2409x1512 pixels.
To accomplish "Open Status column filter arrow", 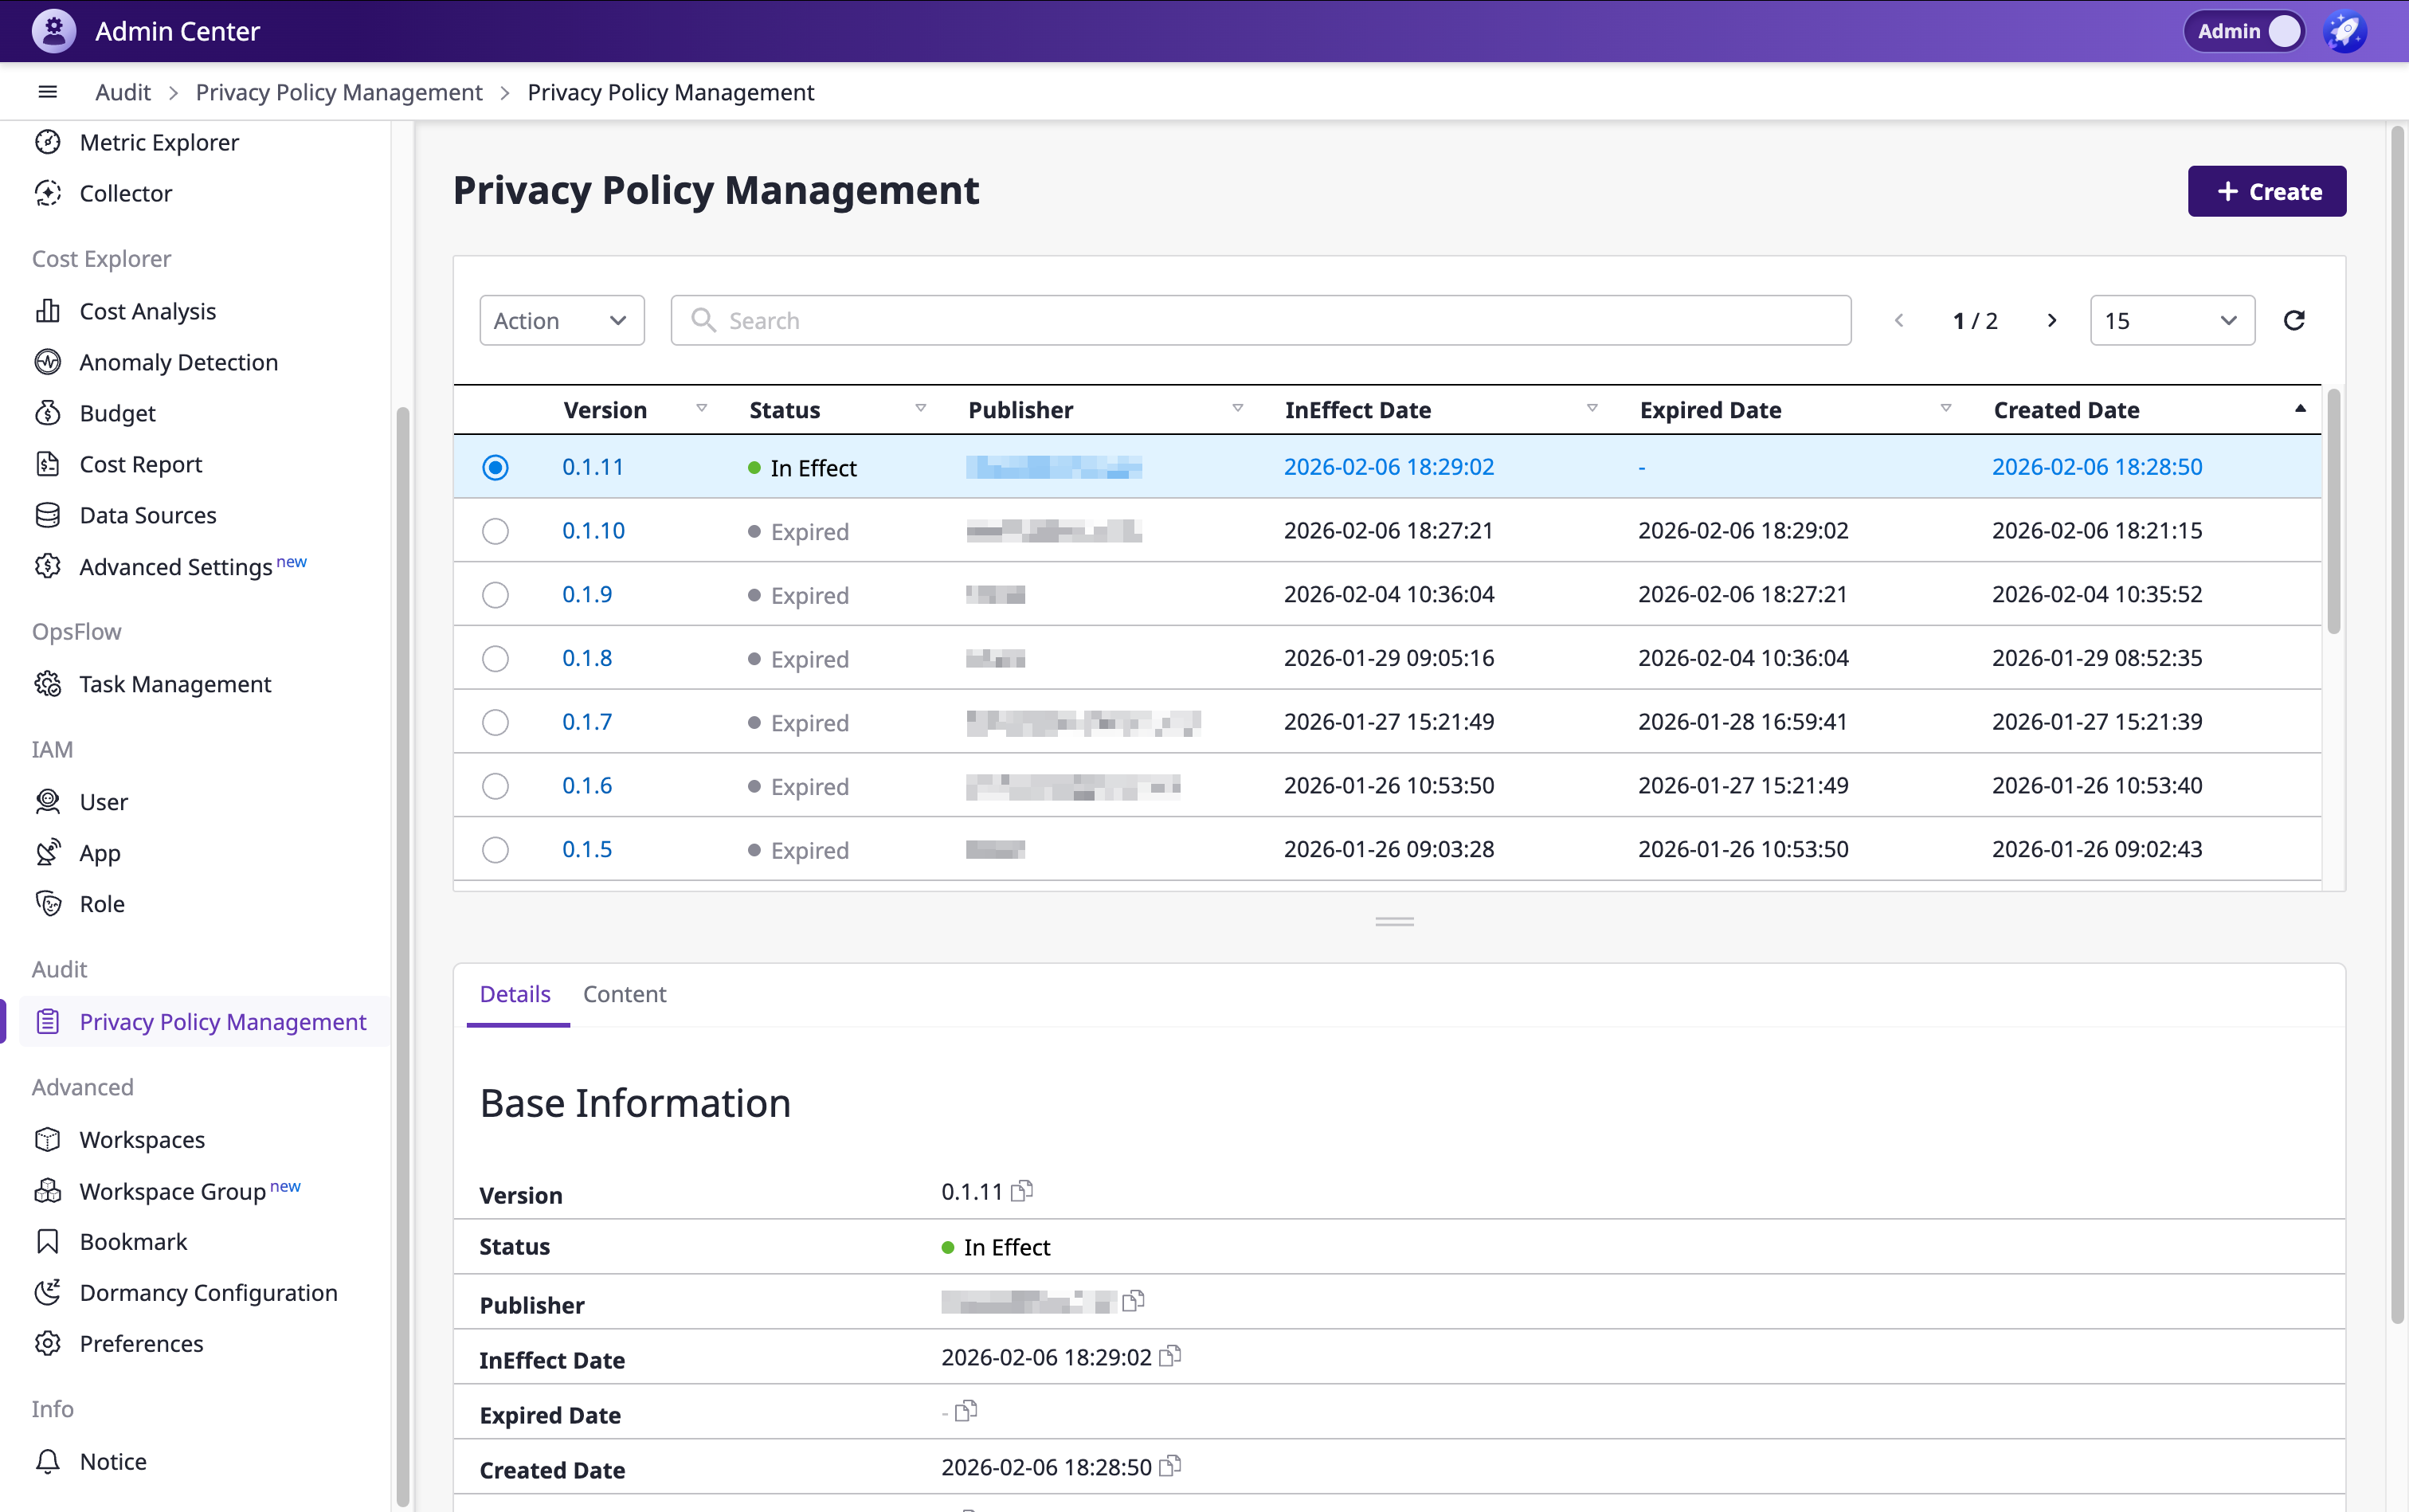I will click(x=920, y=409).
